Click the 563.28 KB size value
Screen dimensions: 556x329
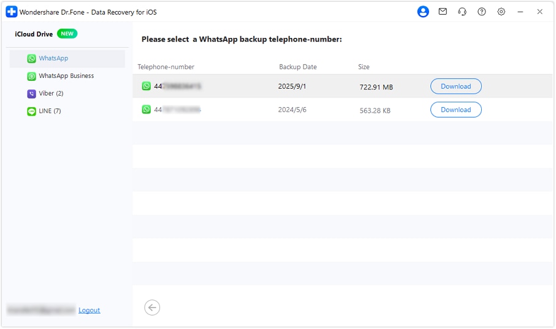375,111
